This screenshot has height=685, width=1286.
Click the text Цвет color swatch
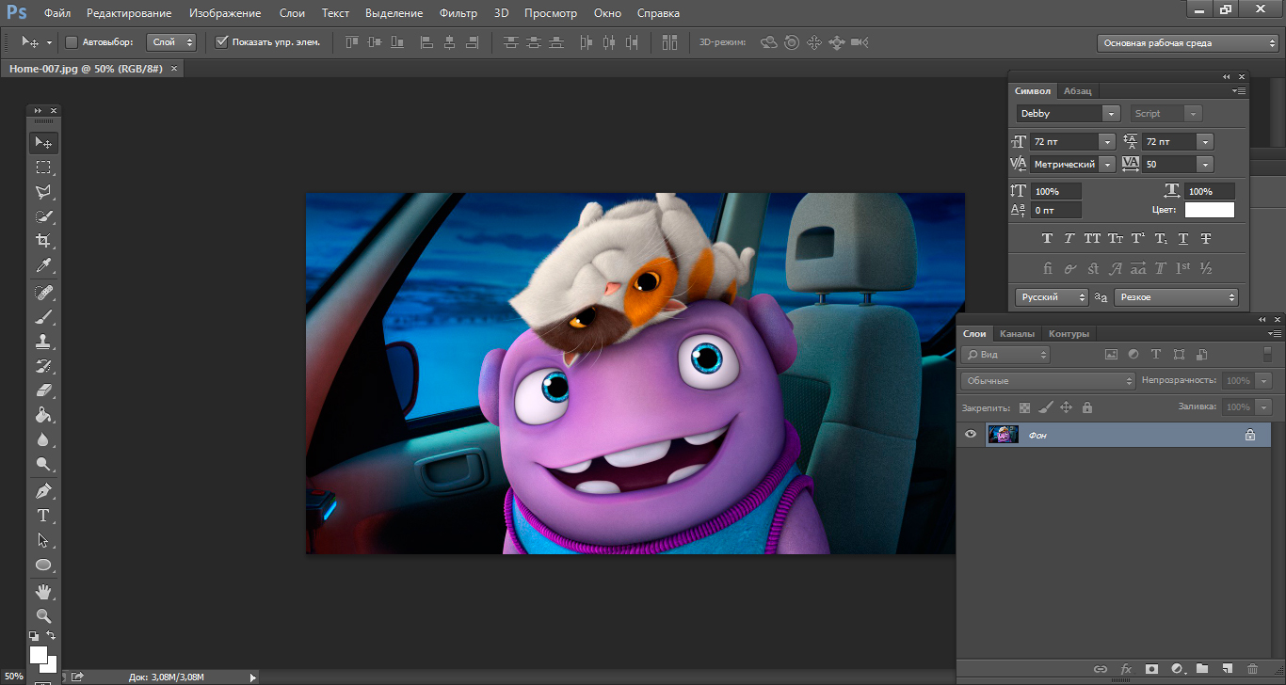(1209, 210)
